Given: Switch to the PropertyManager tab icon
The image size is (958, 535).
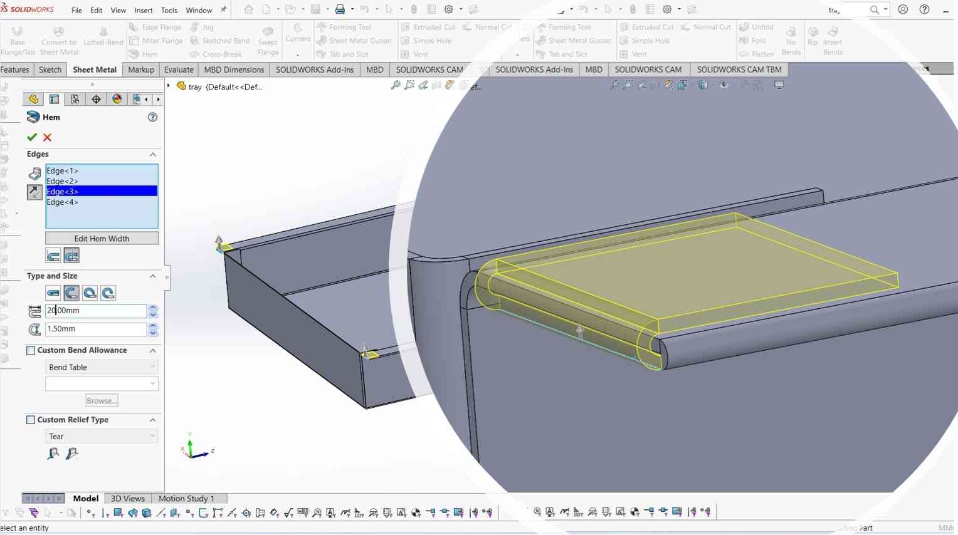Looking at the screenshot, I should tap(54, 99).
